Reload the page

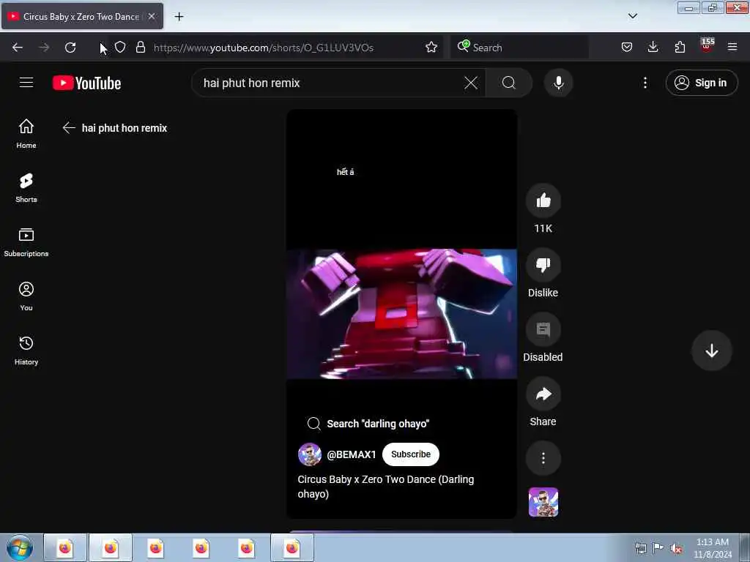coord(70,48)
